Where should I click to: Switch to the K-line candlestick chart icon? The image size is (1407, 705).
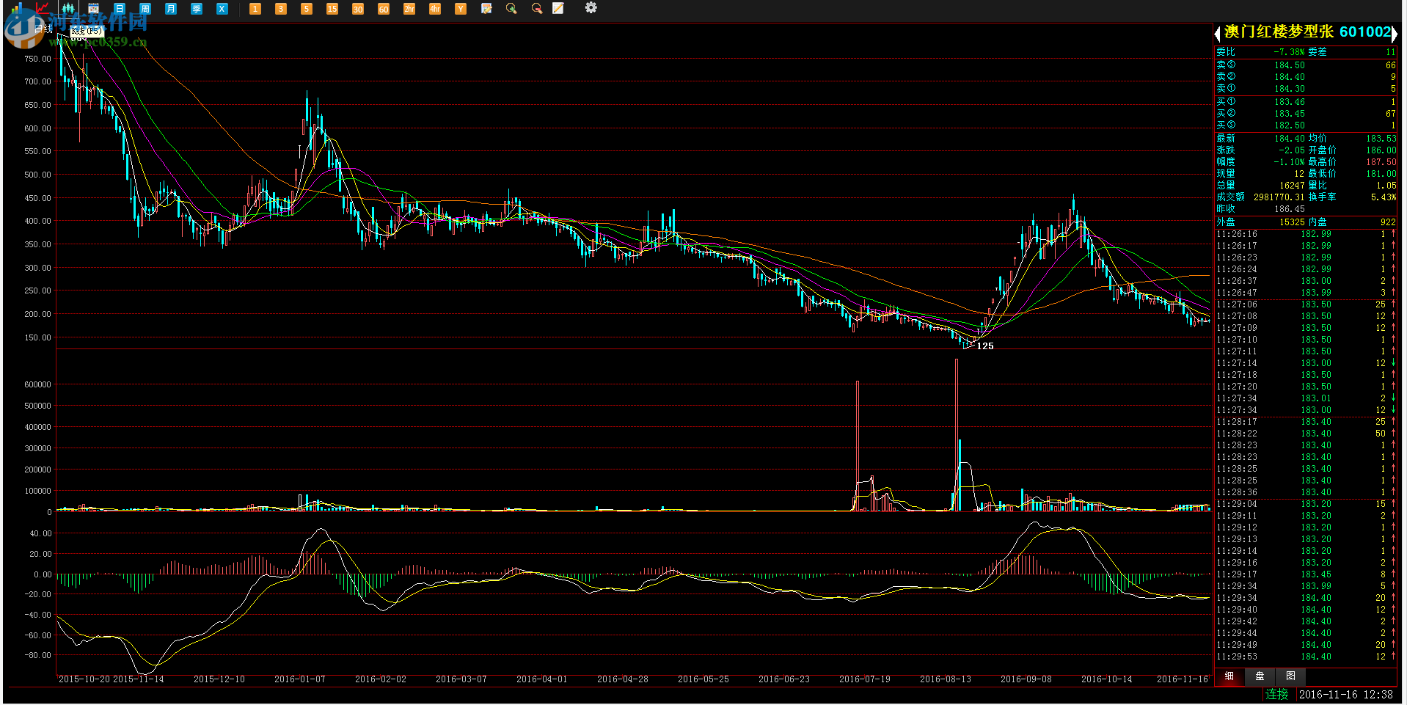click(x=68, y=9)
